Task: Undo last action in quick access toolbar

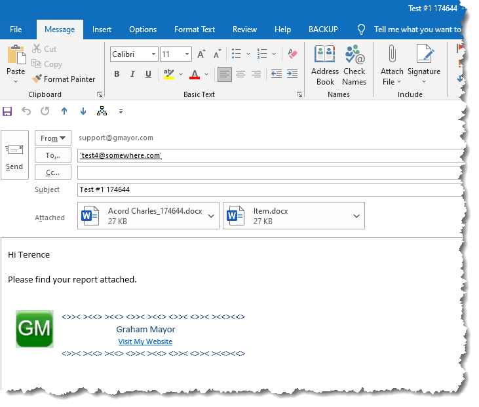Action: click(26, 111)
